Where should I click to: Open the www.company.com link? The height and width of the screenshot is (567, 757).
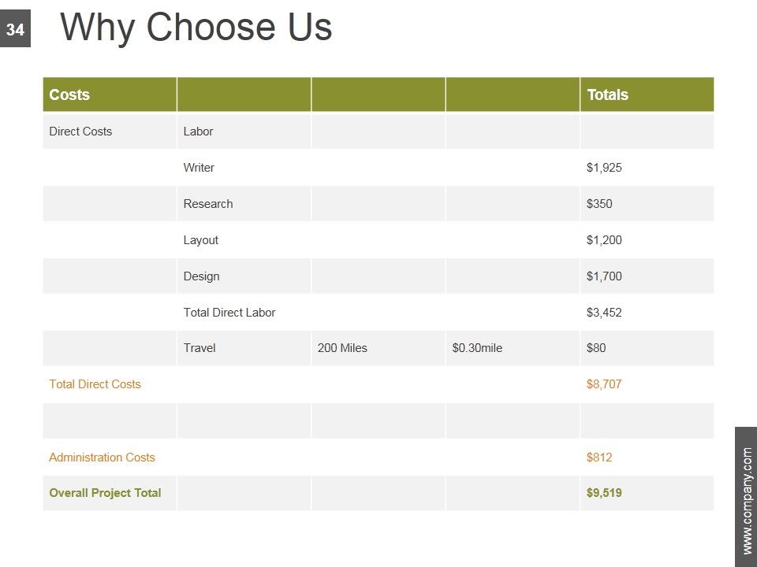click(x=747, y=502)
